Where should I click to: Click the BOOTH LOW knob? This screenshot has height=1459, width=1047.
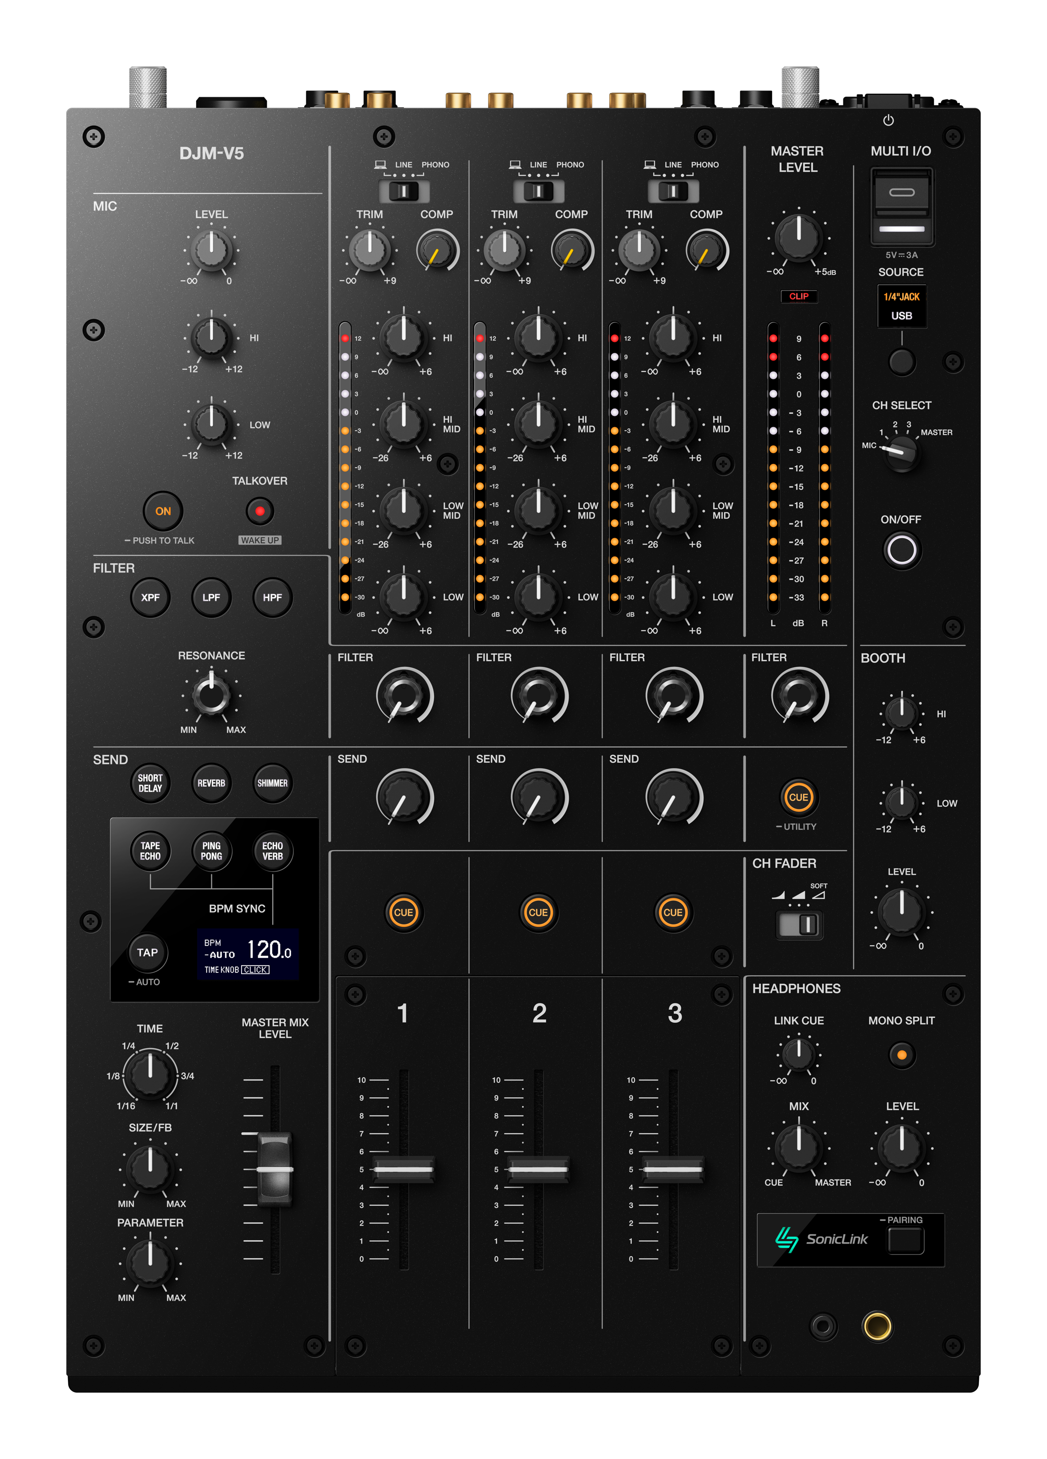click(901, 802)
